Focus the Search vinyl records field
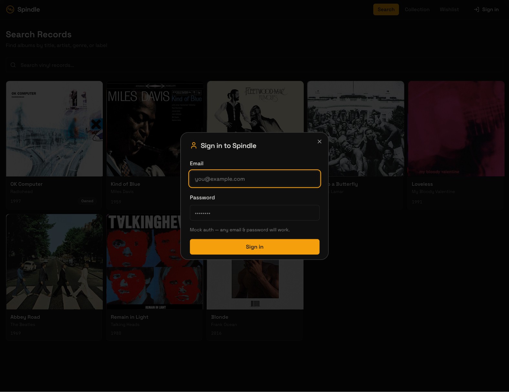The image size is (509, 392). point(254,65)
